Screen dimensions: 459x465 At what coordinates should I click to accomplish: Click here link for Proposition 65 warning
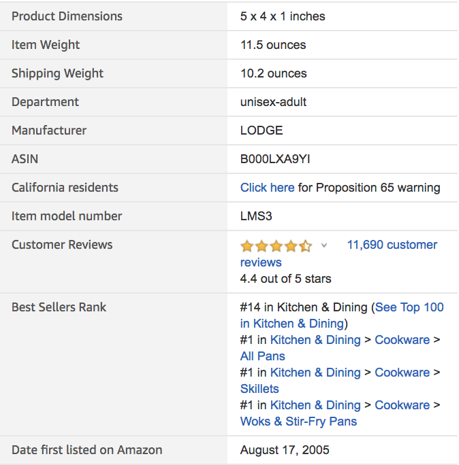[267, 188]
